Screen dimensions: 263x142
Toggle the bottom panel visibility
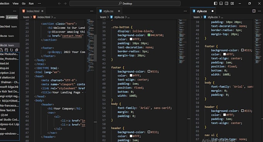(221, 3)
